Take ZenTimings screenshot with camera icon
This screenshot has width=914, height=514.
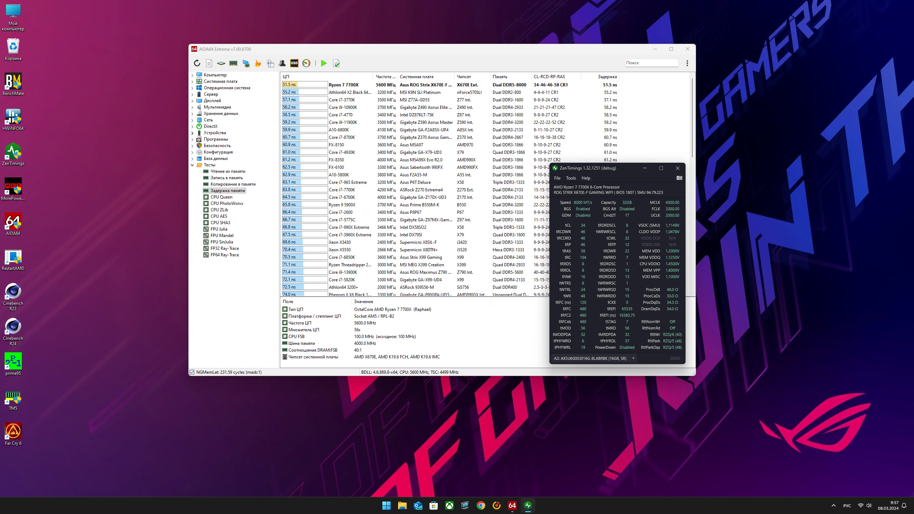[679, 178]
